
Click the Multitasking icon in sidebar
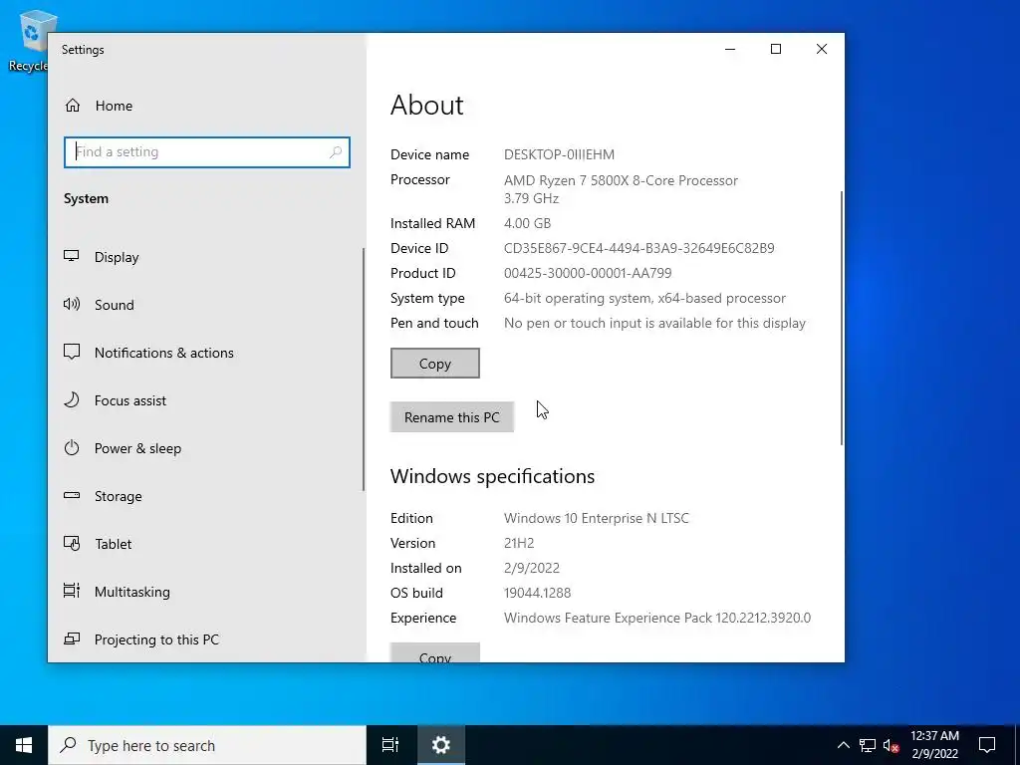point(72,591)
